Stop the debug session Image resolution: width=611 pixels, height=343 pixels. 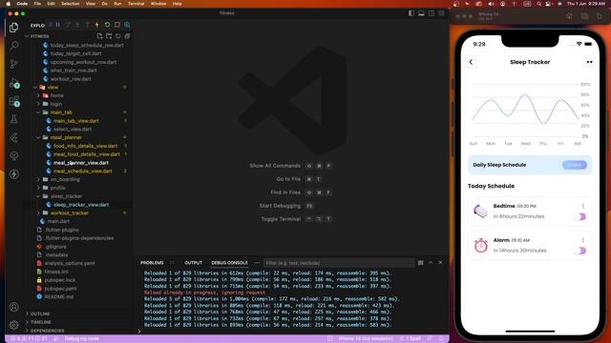click(x=117, y=25)
